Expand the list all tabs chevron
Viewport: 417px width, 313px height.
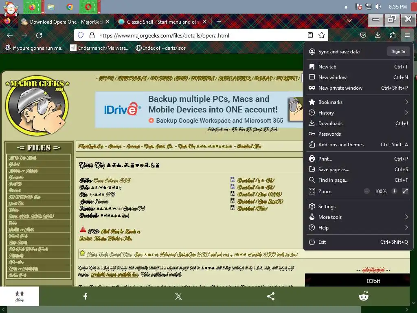pyautogui.click(x=349, y=21)
